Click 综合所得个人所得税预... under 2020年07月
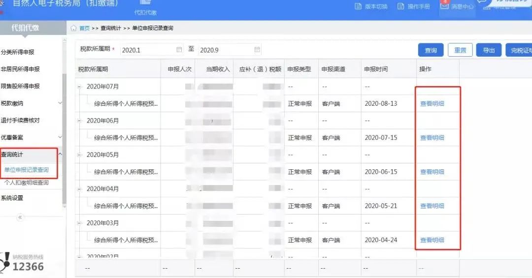 tap(126, 104)
